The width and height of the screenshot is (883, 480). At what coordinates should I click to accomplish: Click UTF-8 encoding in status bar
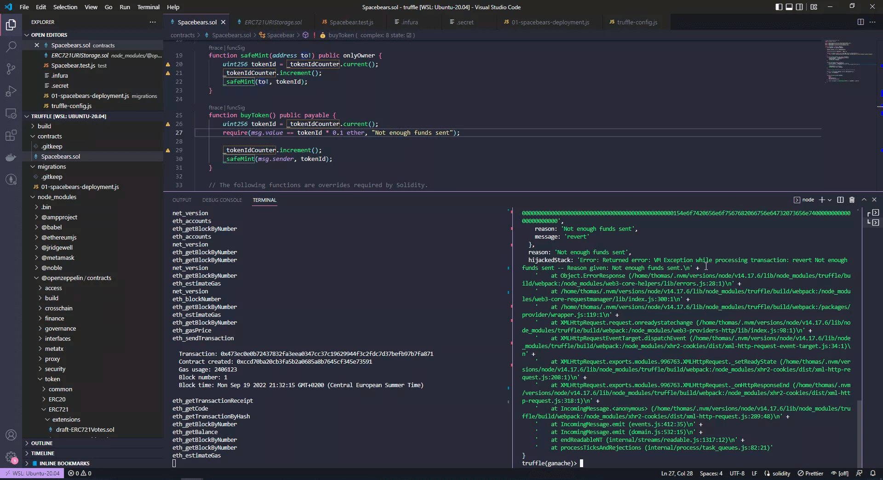tap(737, 473)
